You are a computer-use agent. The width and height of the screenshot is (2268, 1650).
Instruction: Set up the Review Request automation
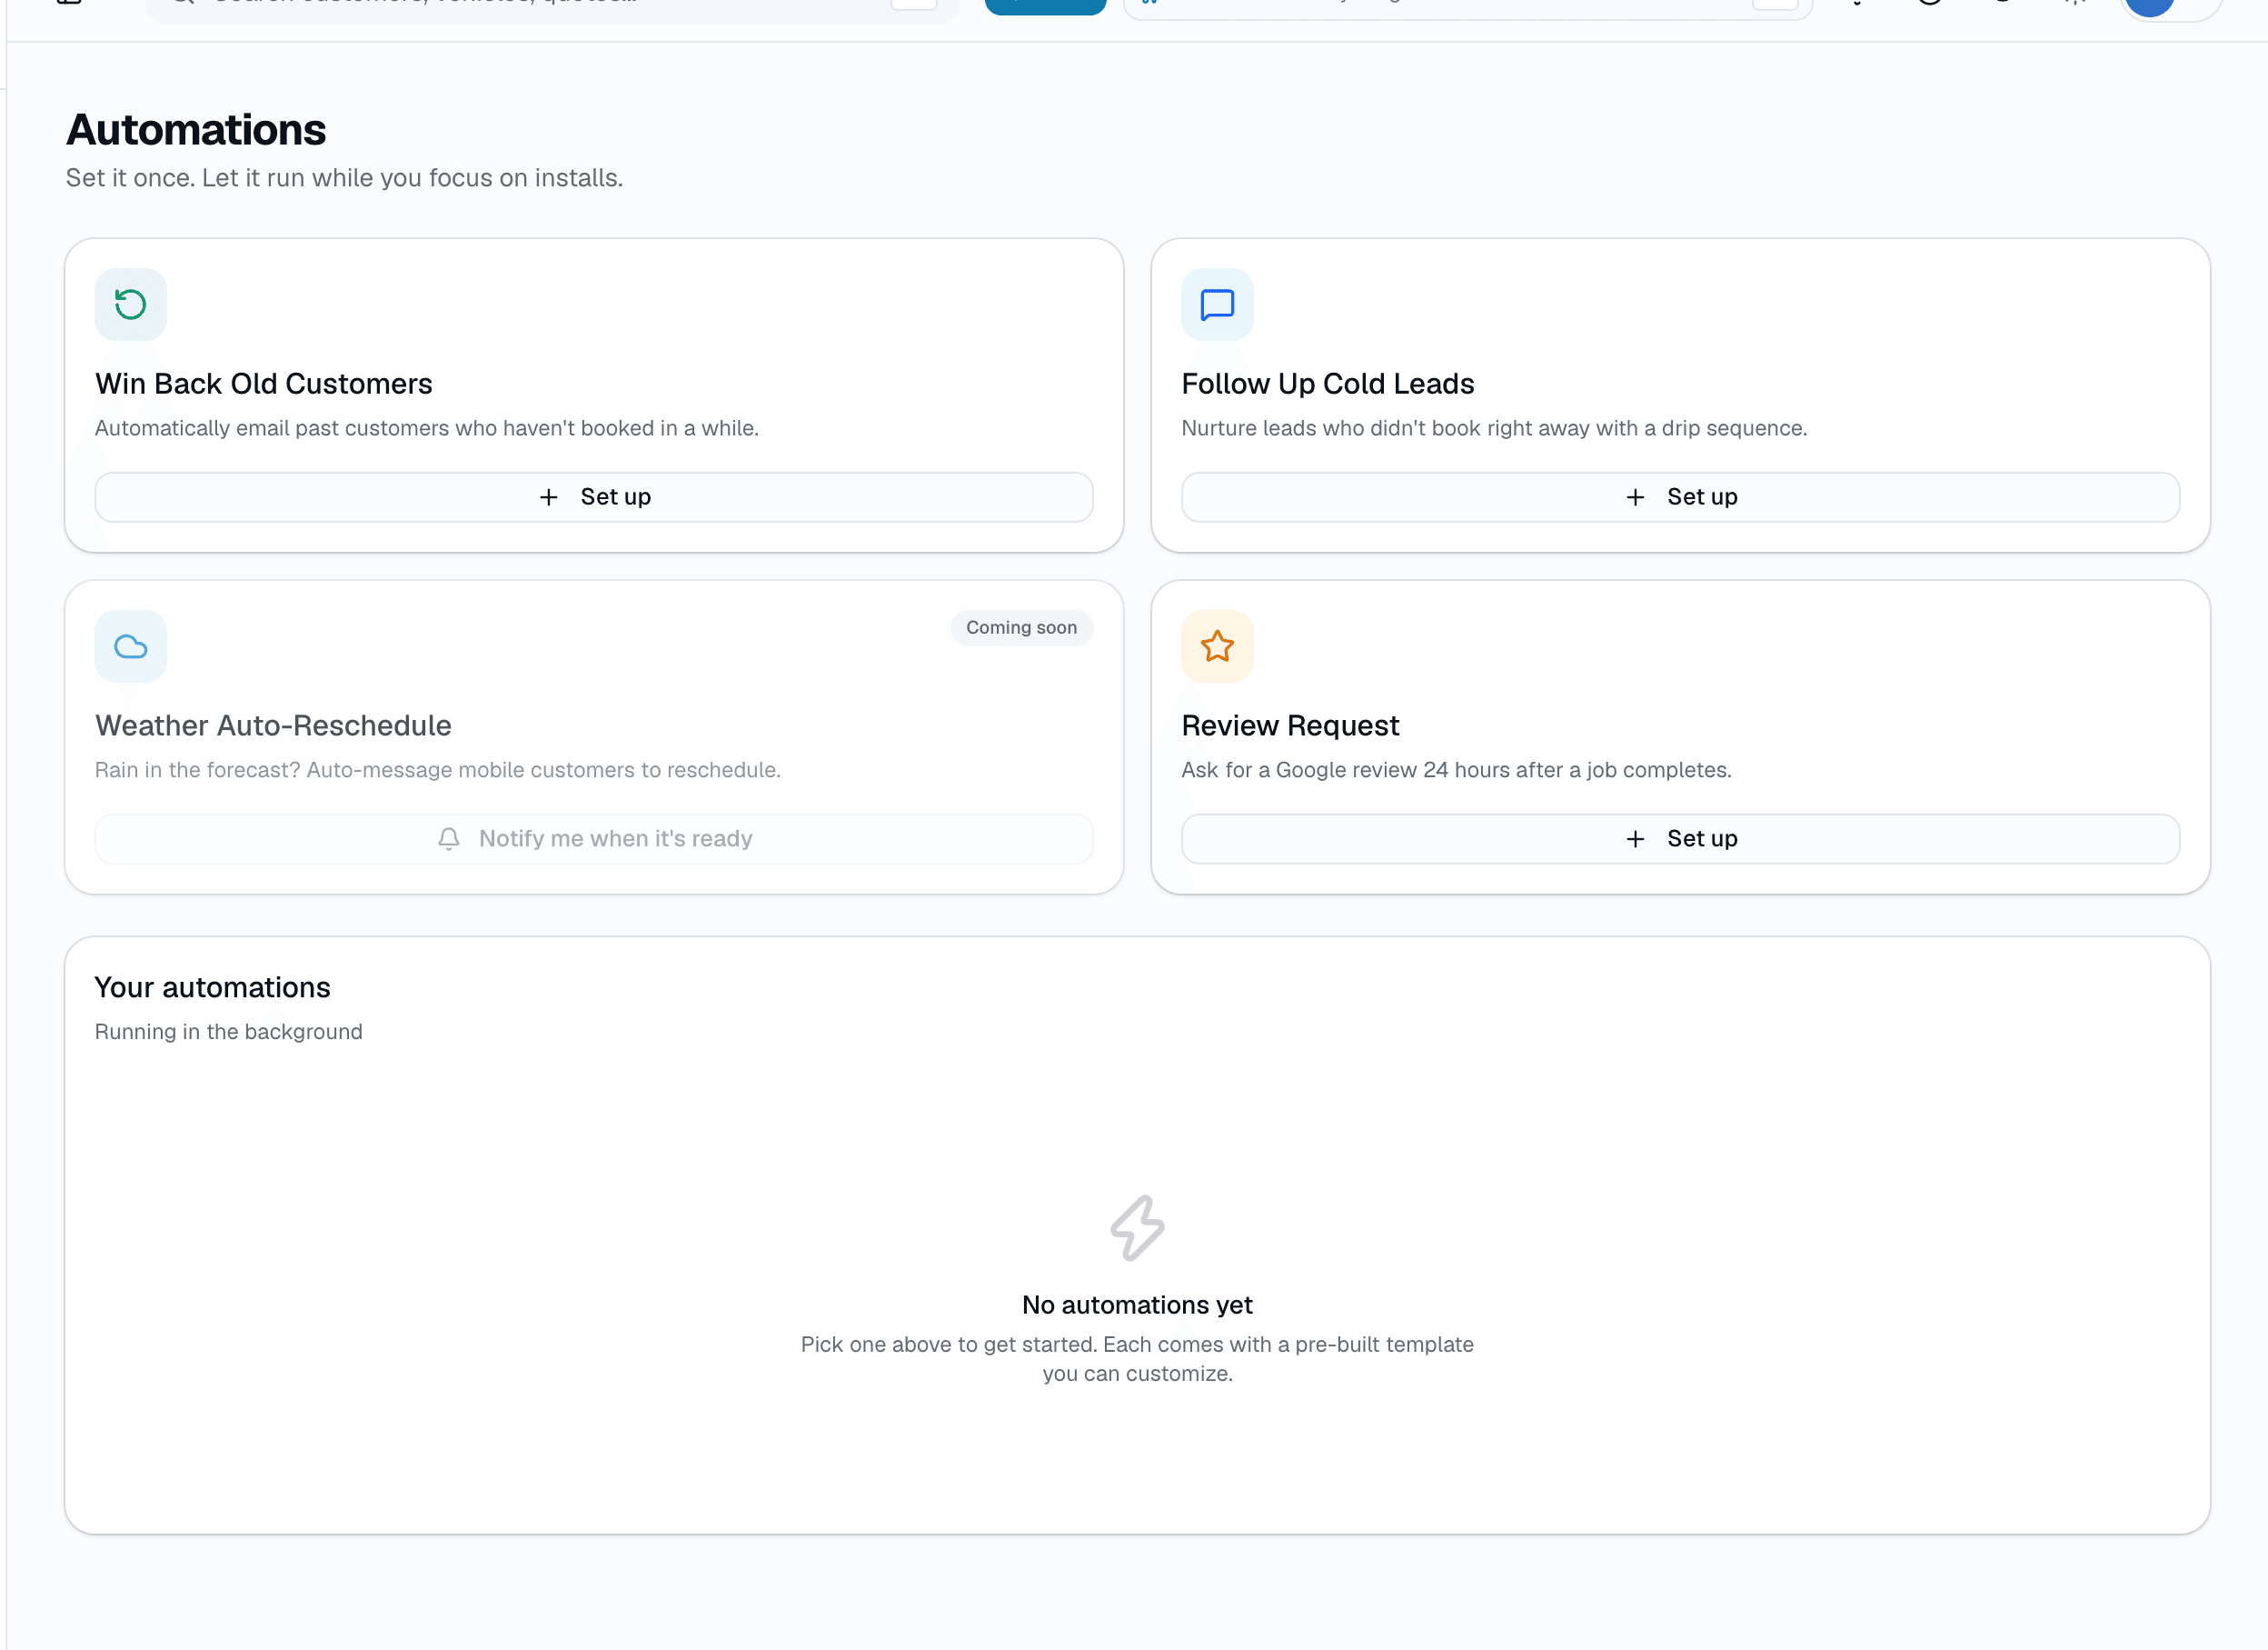[1680, 838]
